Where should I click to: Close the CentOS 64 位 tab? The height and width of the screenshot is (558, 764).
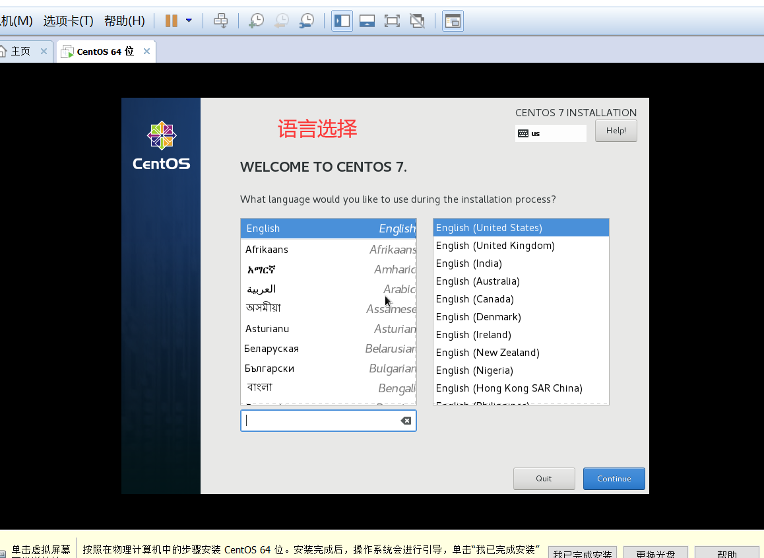(146, 52)
